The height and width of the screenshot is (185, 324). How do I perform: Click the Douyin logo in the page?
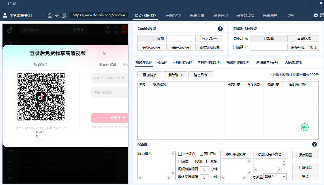coord(10,30)
